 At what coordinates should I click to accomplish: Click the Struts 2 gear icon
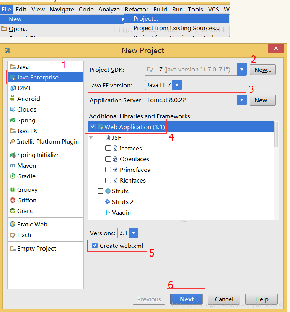pyautogui.click(x=108, y=202)
